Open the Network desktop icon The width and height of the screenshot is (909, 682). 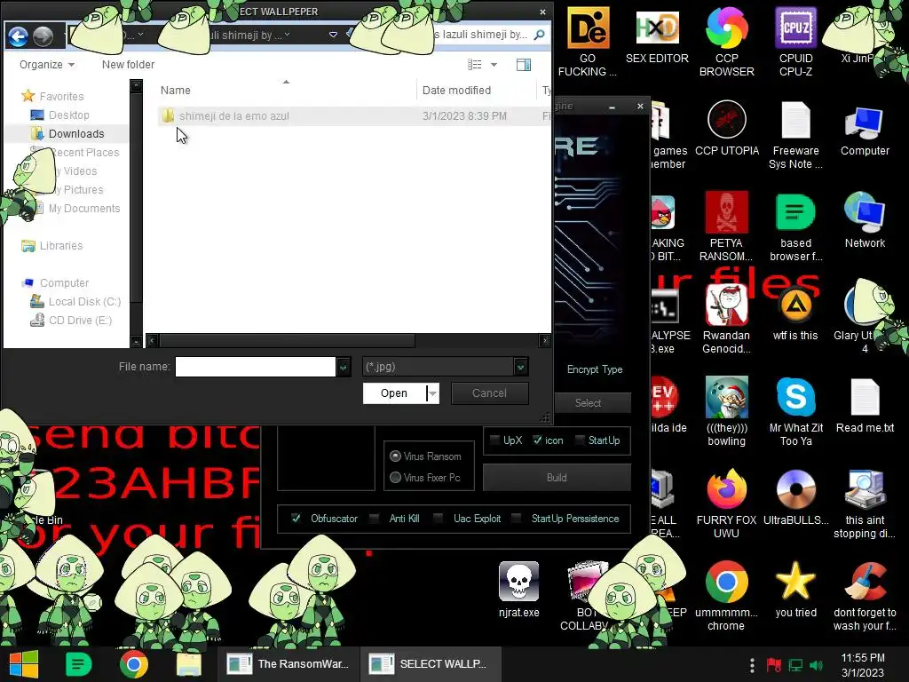(865, 220)
